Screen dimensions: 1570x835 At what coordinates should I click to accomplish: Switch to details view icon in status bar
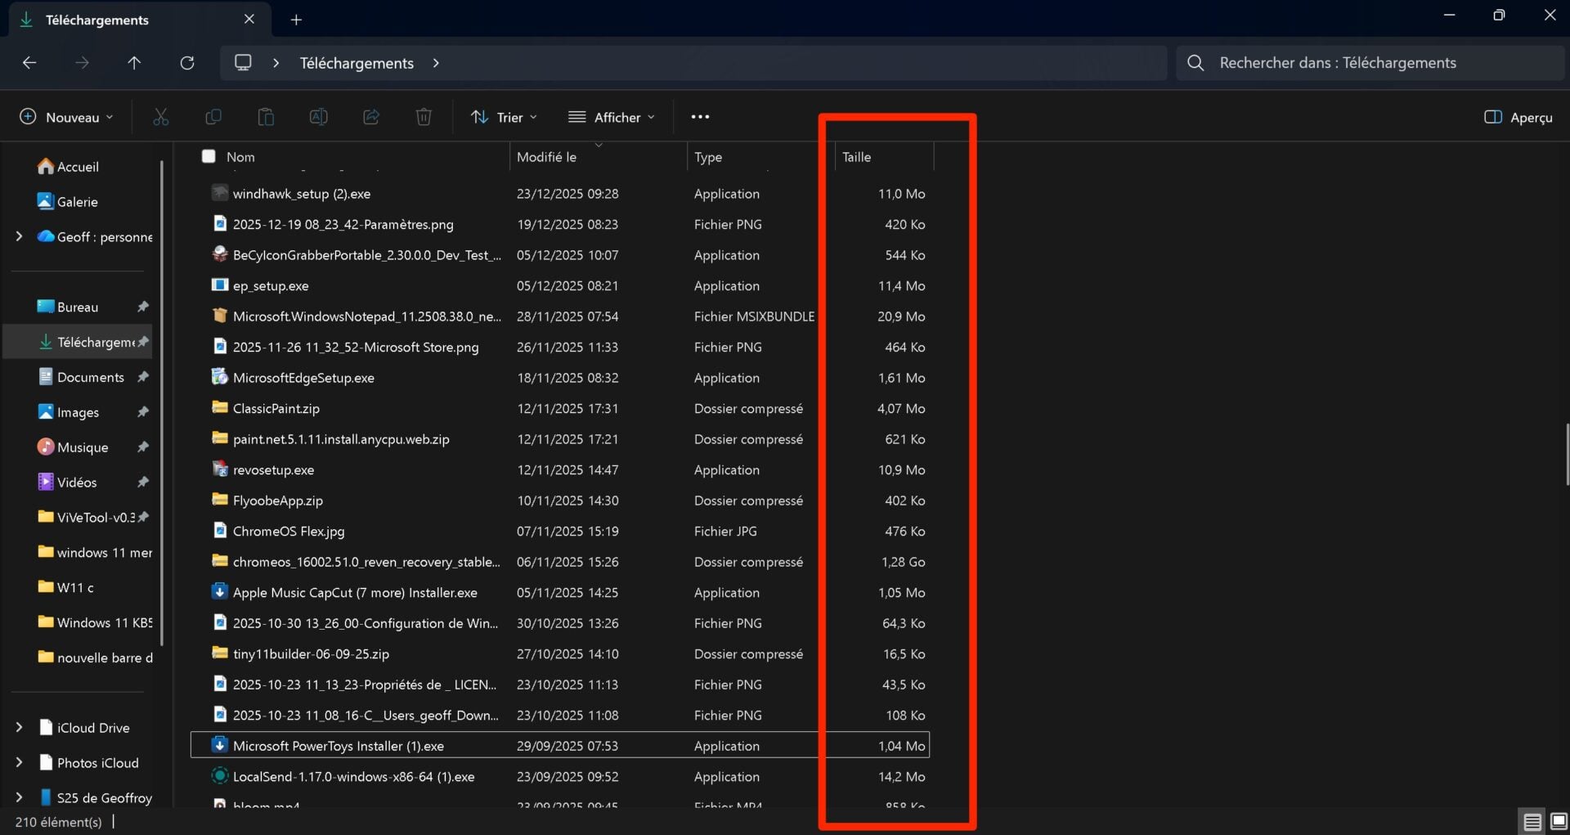(1532, 822)
